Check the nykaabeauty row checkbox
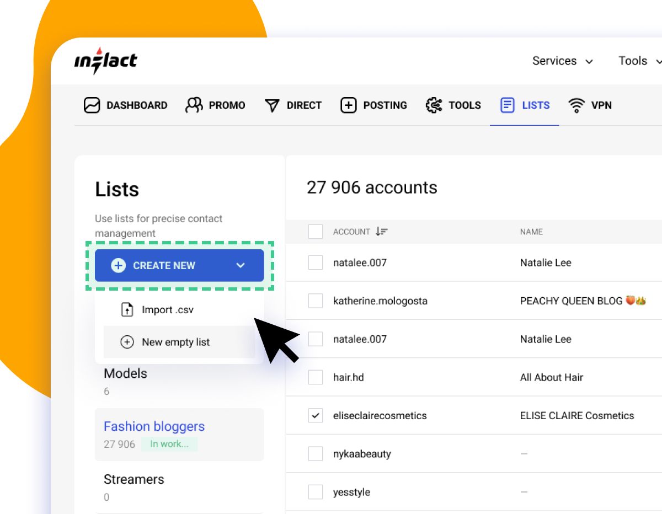The width and height of the screenshot is (662, 514). click(x=315, y=454)
